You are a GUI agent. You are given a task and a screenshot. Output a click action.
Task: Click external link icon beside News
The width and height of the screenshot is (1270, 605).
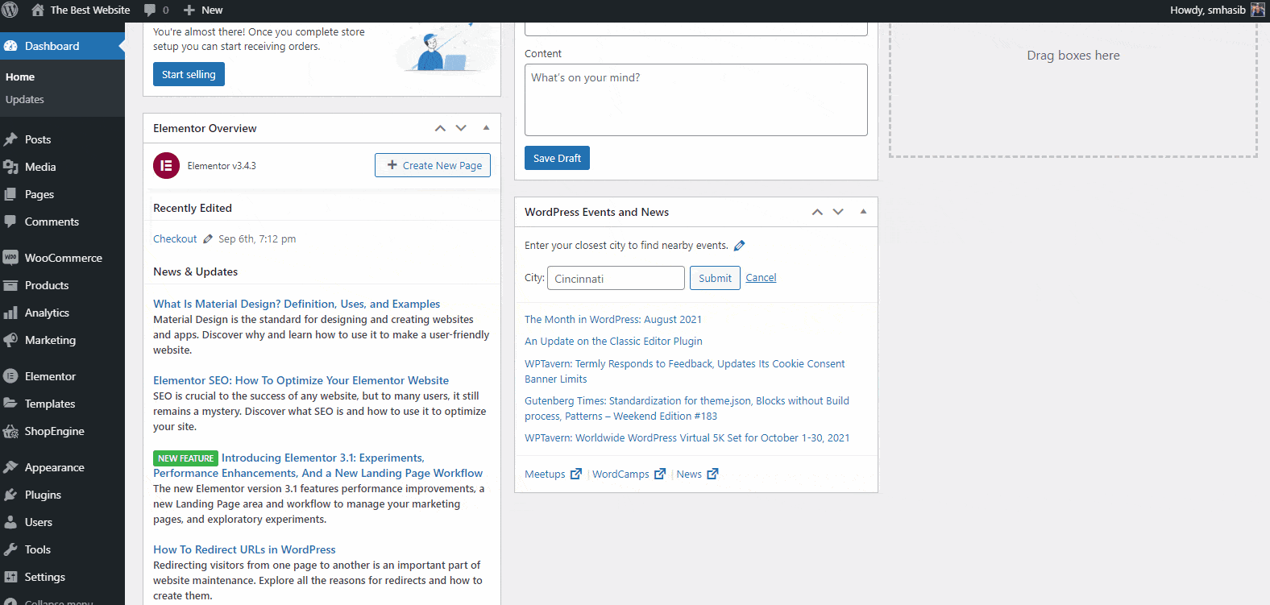[x=712, y=474]
